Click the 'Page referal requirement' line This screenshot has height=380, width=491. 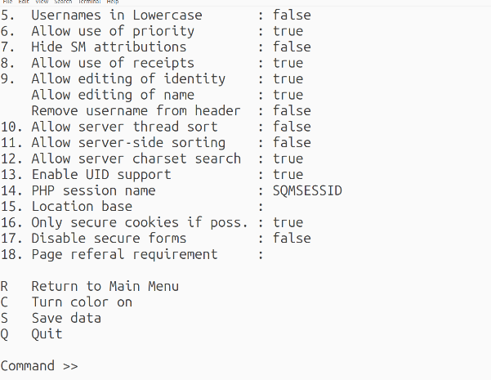pyautogui.click(x=132, y=254)
